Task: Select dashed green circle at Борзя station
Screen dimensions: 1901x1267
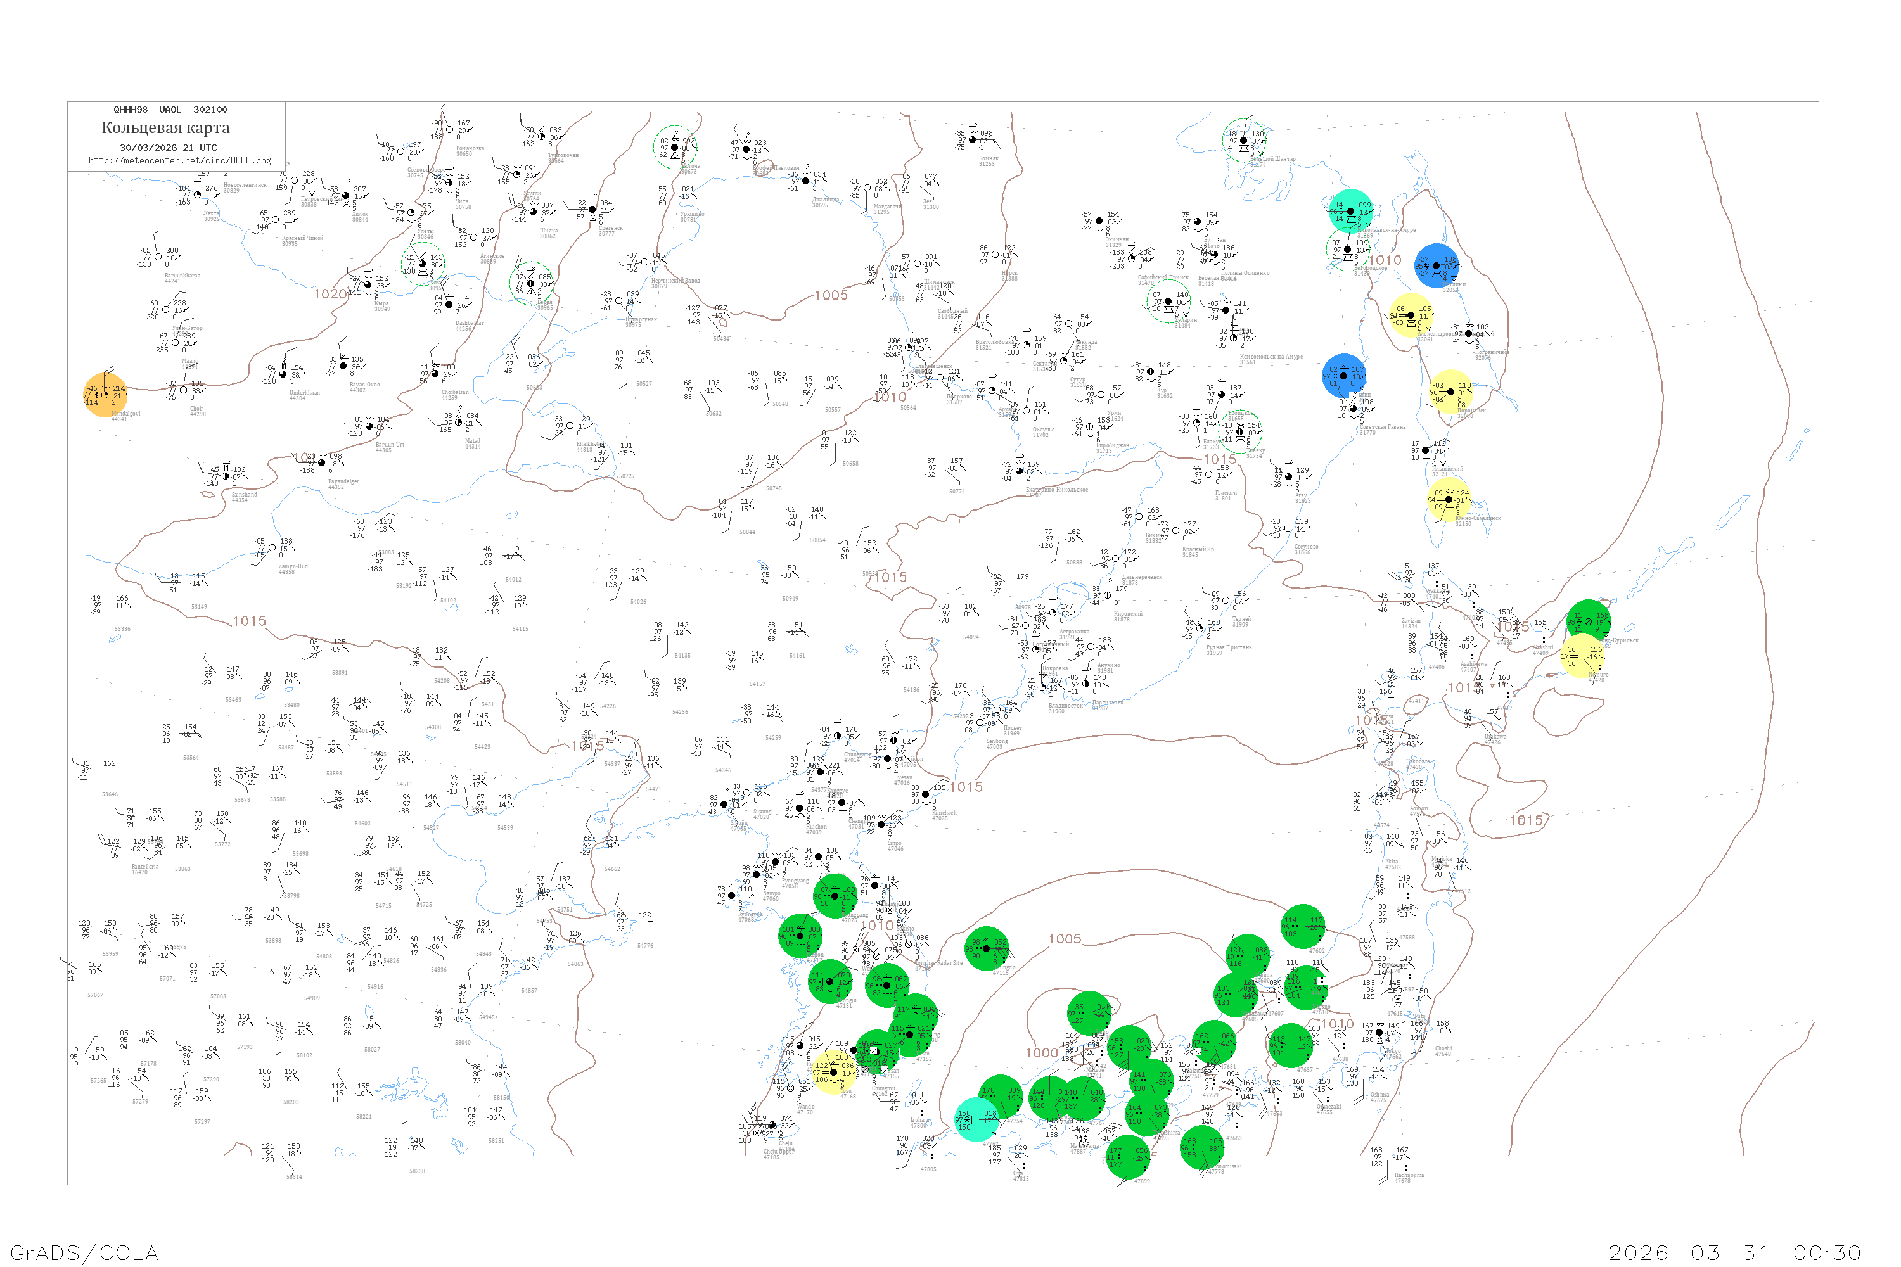Action: pos(531,284)
